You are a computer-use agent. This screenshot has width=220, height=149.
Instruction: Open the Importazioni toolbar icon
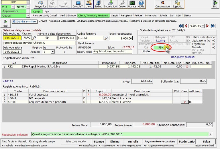(x=111, y=4)
